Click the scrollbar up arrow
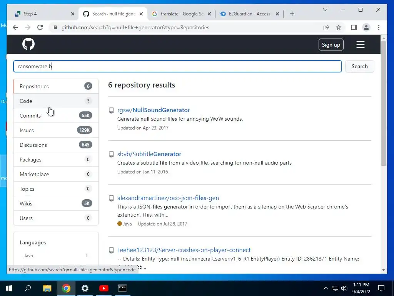Screen dimensions: 394x296 pyautogui.click(x=384, y=38)
